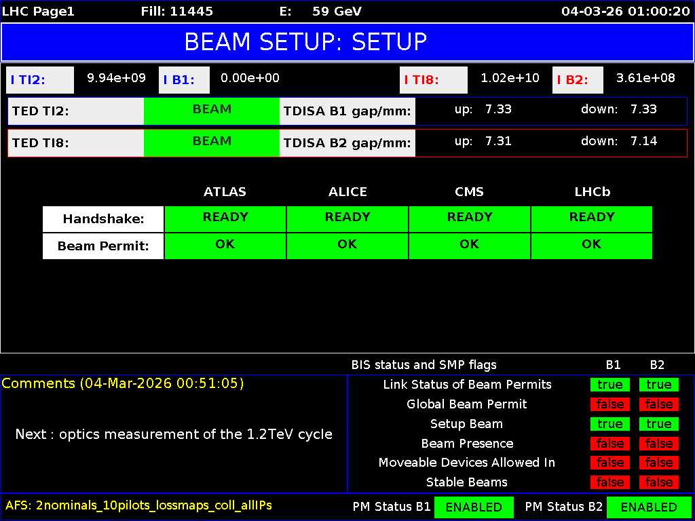This screenshot has width=695, height=521.
Task: Select the LHCb Beam Permit OK cell
Action: pos(591,245)
